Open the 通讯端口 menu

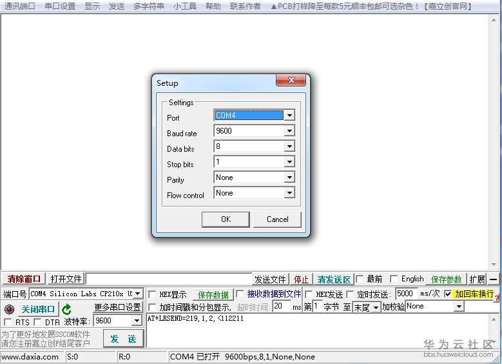pos(20,6)
